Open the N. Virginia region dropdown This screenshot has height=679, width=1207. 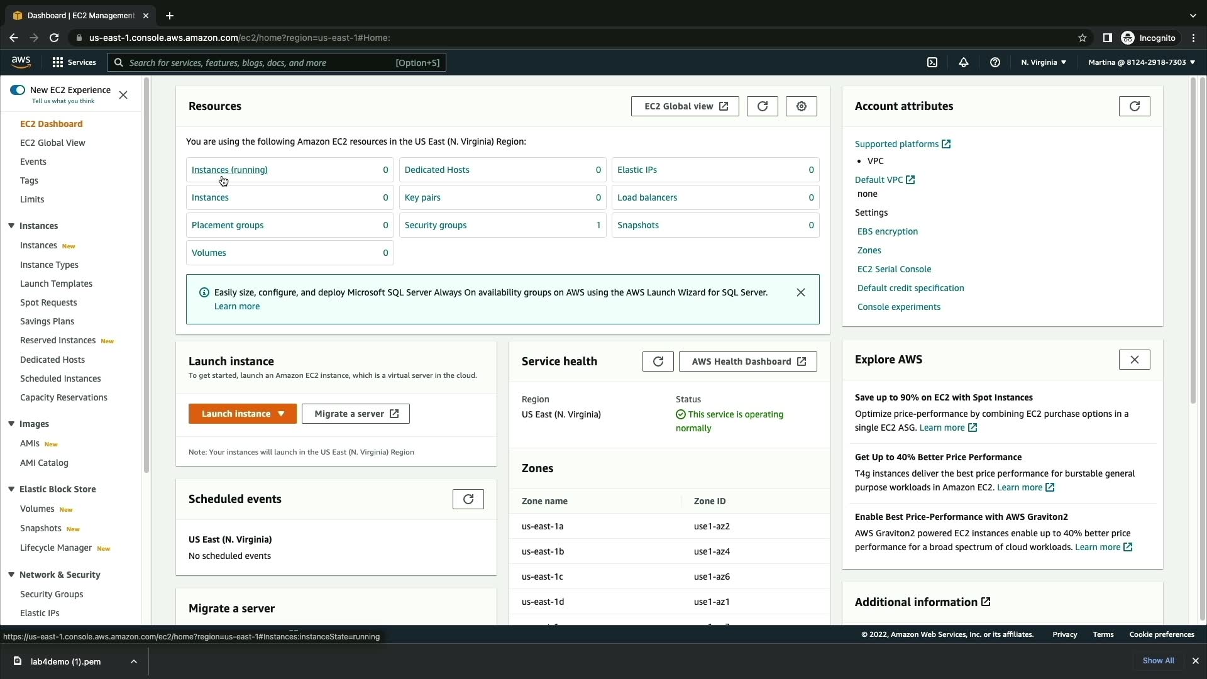point(1044,62)
